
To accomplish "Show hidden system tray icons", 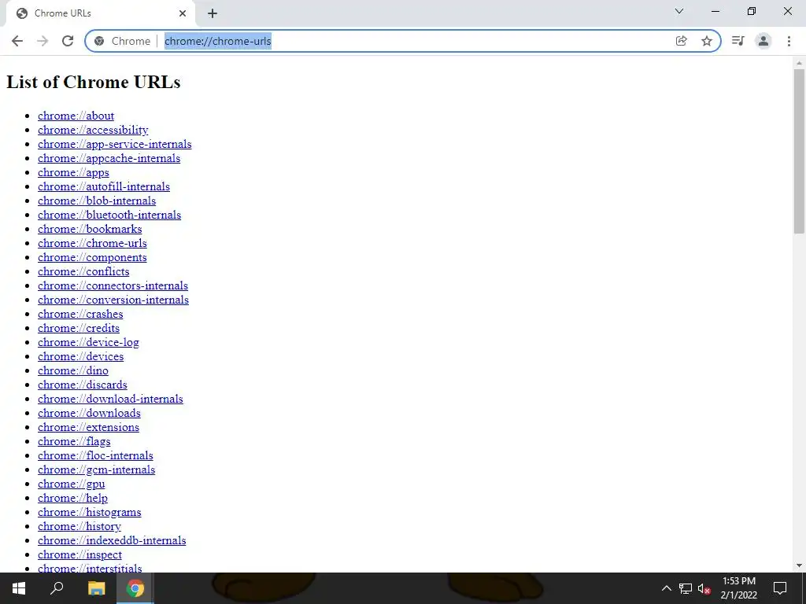I will [x=666, y=588].
